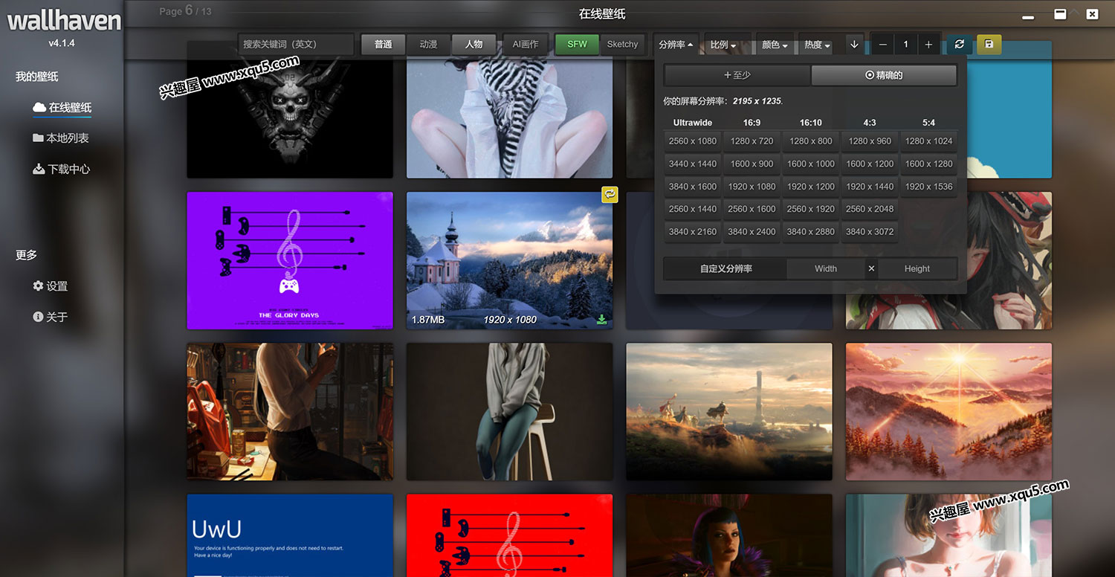Pick the 3840 x 2160 resolution option
The image size is (1115, 577).
click(693, 232)
